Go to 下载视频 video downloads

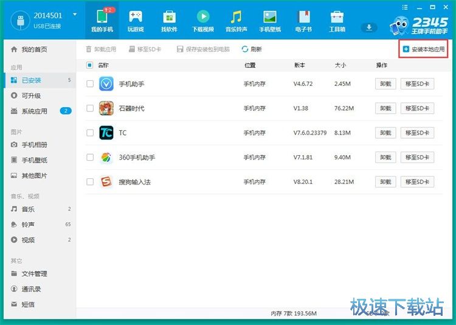pyautogui.click(x=202, y=21)
